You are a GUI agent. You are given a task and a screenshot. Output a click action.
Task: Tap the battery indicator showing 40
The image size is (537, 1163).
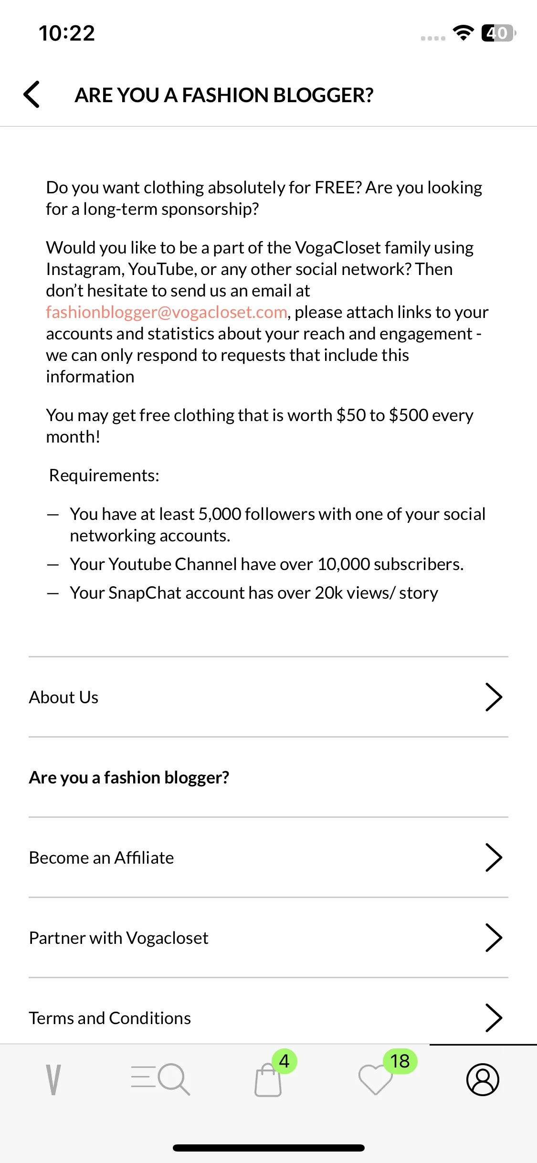coord(499,33)
